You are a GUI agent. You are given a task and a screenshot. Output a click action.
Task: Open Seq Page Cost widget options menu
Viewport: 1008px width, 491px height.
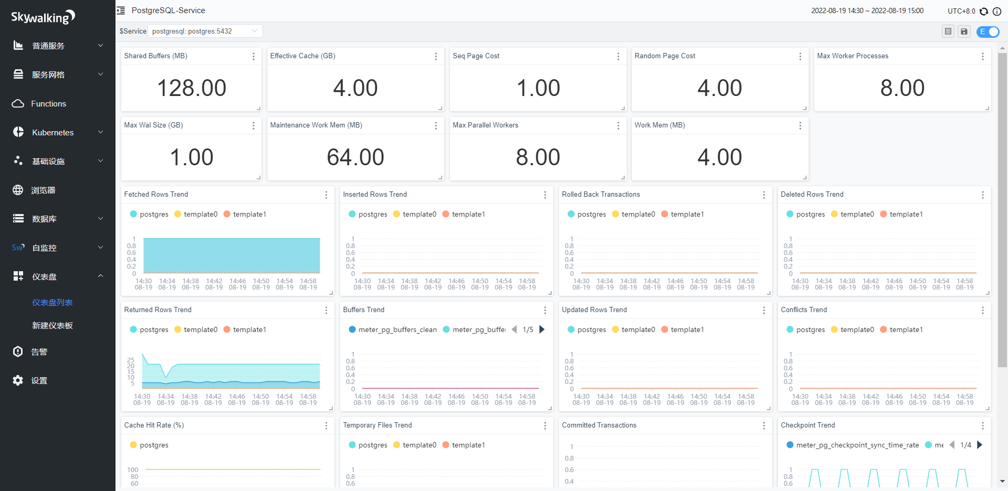click(618, 56)
